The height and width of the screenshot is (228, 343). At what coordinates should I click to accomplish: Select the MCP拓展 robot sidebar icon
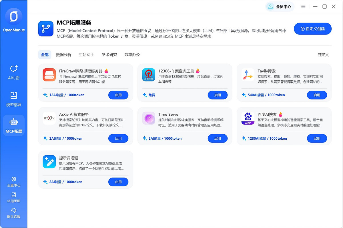pos(14,122)
